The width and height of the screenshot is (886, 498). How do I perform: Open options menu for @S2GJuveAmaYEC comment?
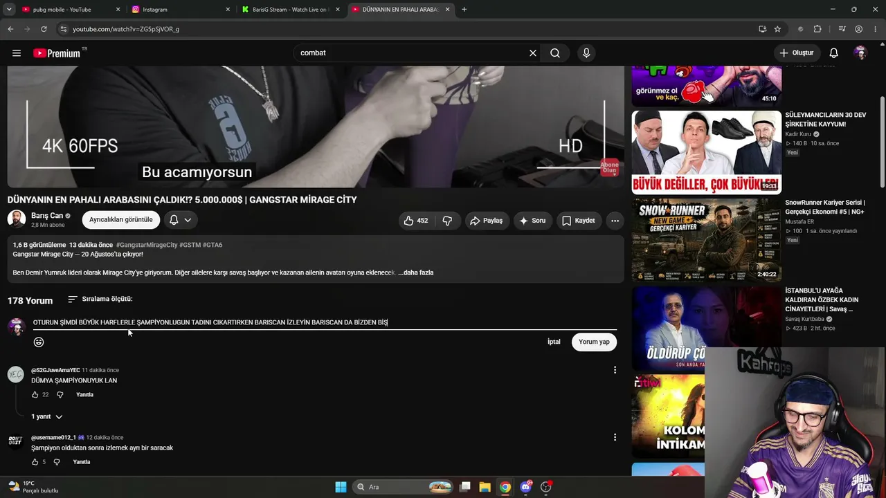[615, 370]
